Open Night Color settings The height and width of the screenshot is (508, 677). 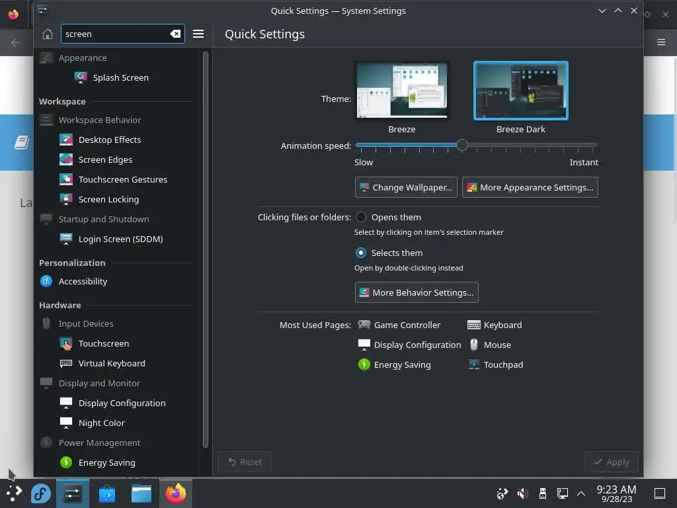115,423
